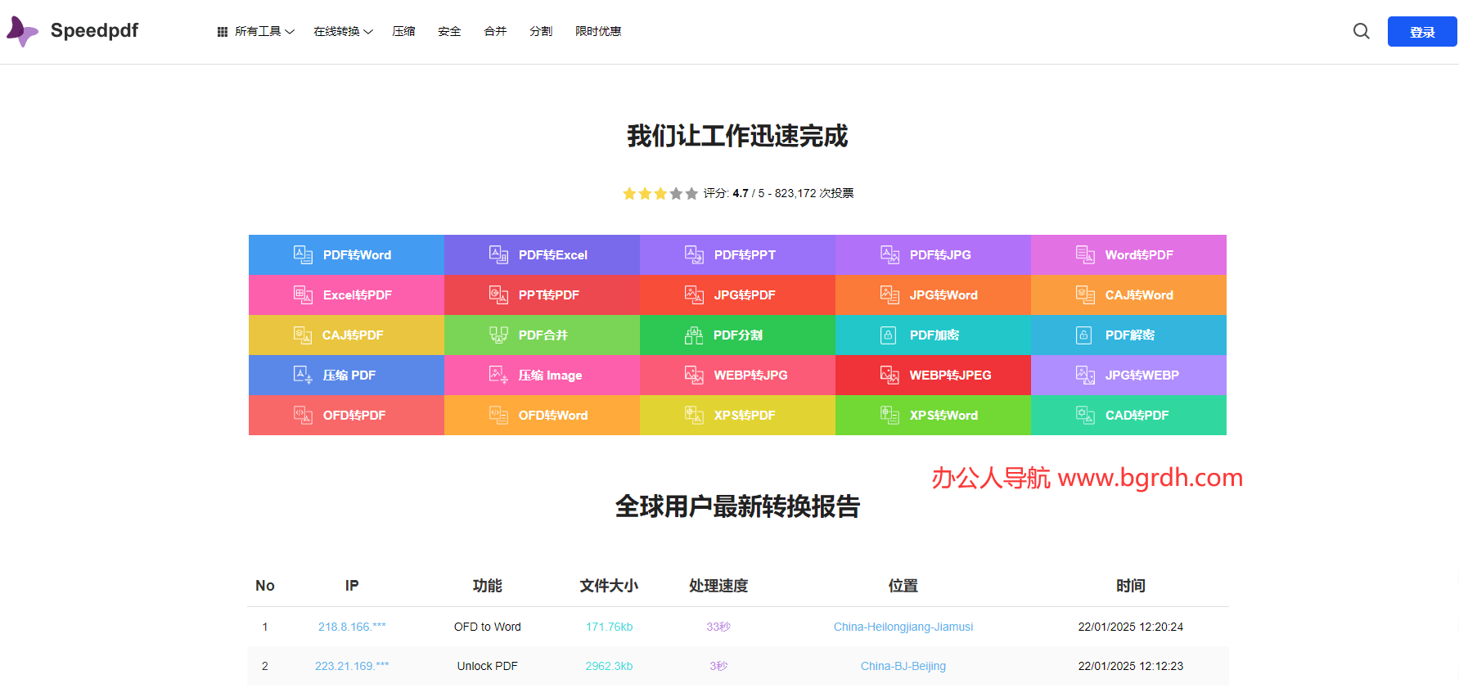Click the PDF分割 split icon
Screen dimensions: 1459x697
(694, 335)
